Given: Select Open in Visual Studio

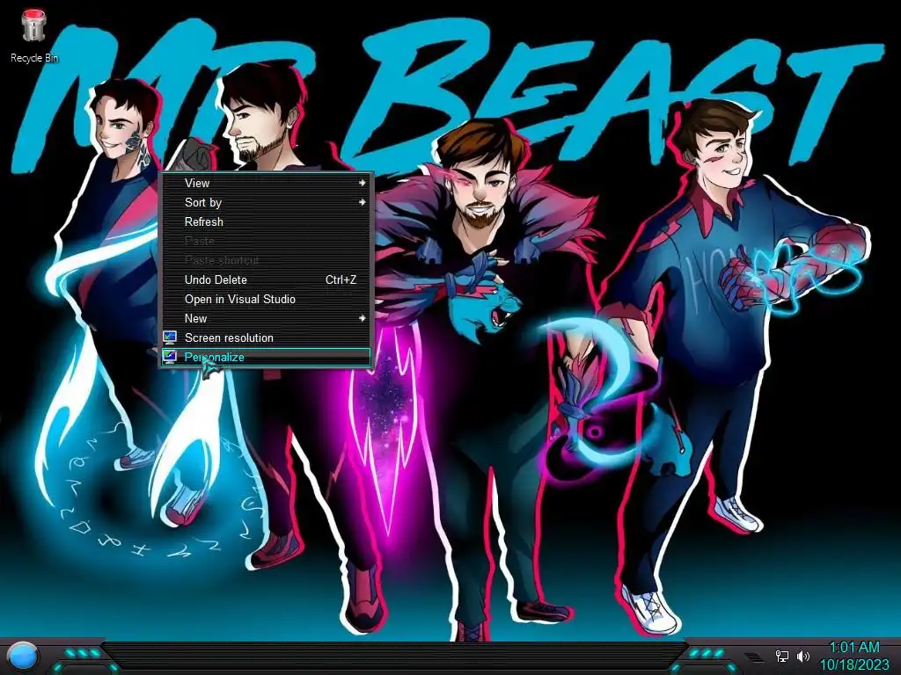Looking at the screenshot, I should [266, 299].
